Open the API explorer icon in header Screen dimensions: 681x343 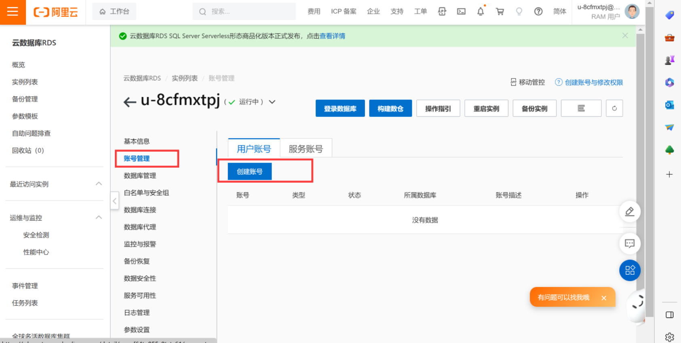click(x=442, y=12)
